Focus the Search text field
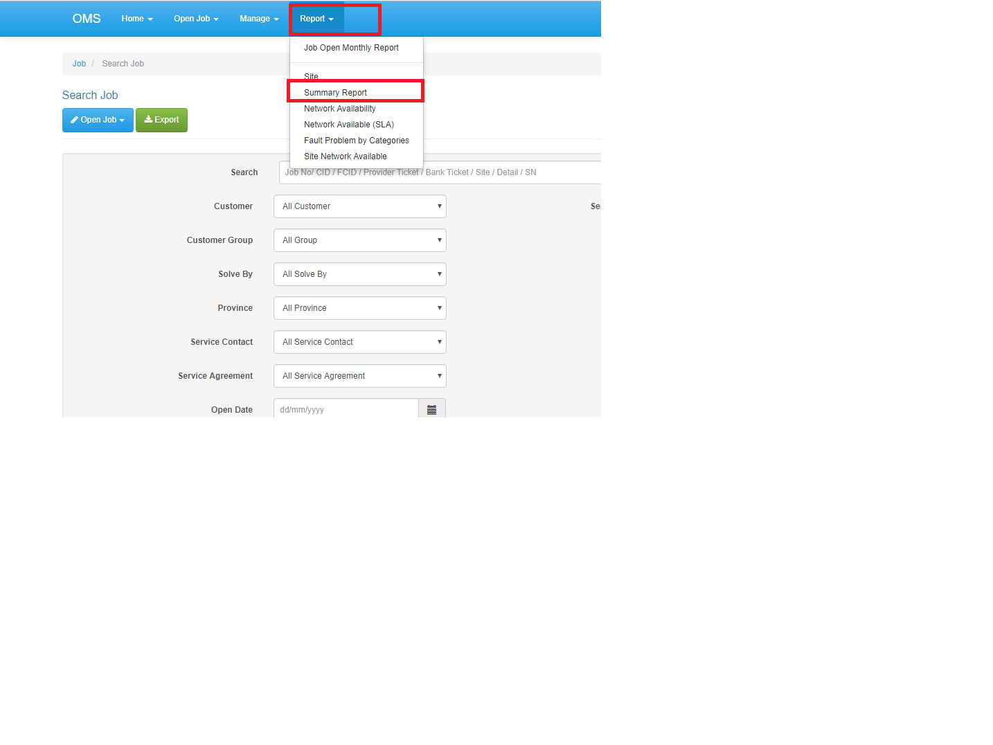The height and width of the screenshot is (745, 993). pos(440,172)
